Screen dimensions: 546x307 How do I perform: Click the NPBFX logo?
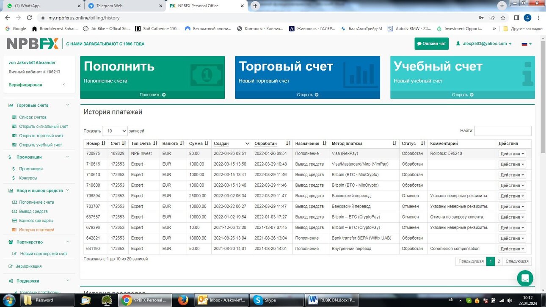pos(33,44)
